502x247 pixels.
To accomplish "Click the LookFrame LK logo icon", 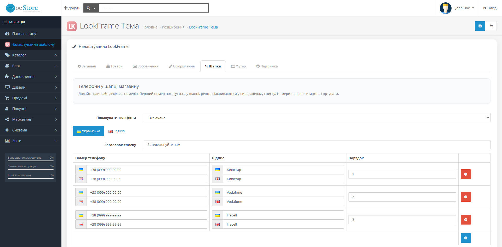I will [x=72, y=26].
